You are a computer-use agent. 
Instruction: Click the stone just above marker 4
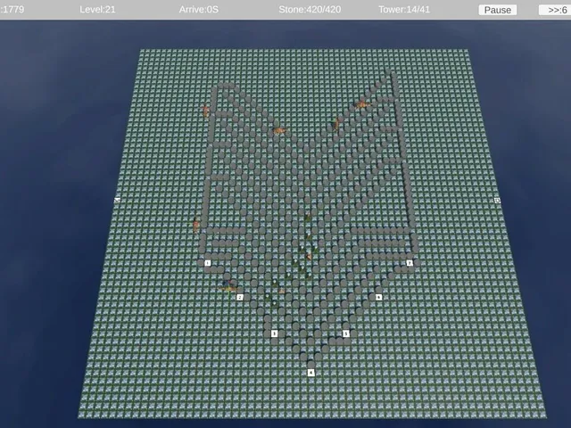point(310,364)
